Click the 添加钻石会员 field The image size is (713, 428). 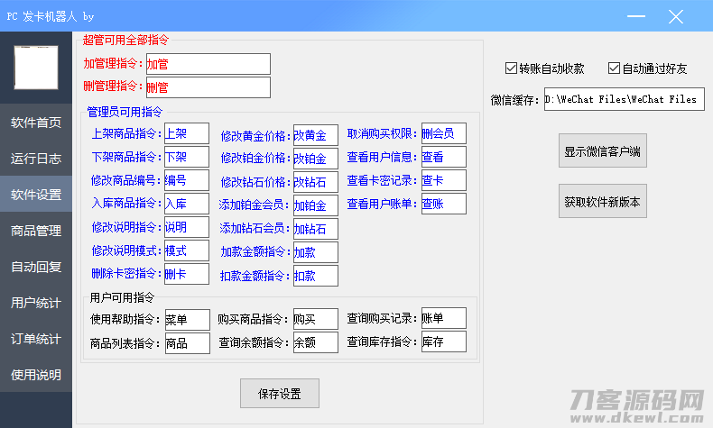[x=316, y=229]
